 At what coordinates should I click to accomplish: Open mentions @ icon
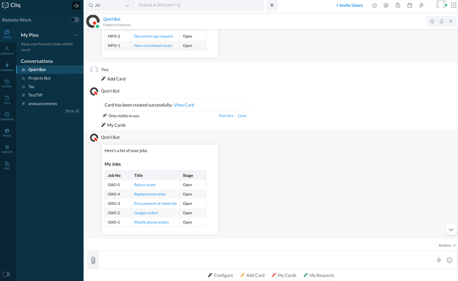(386, 5)
